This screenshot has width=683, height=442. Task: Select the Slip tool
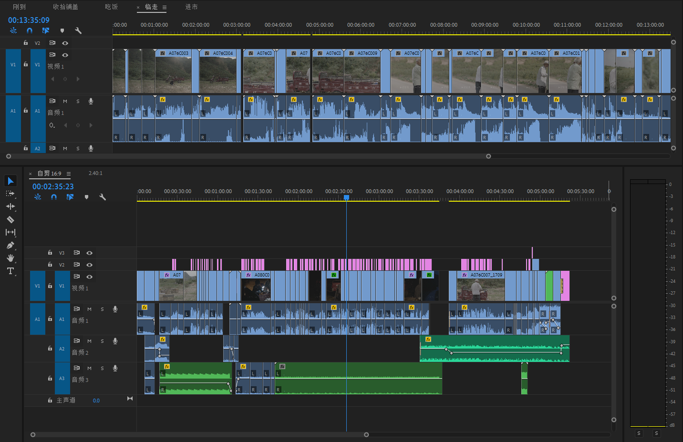coord(10,232)
